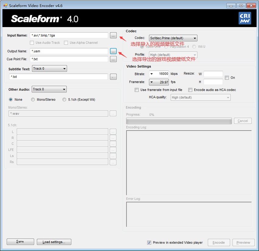Click the Input Name text field
This screenshot has height=251, width=259.
(69, 35)
